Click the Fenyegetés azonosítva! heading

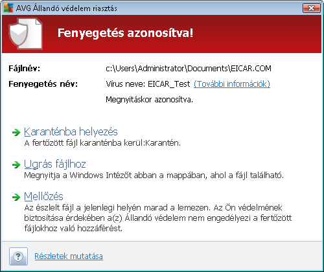(126, 33)
